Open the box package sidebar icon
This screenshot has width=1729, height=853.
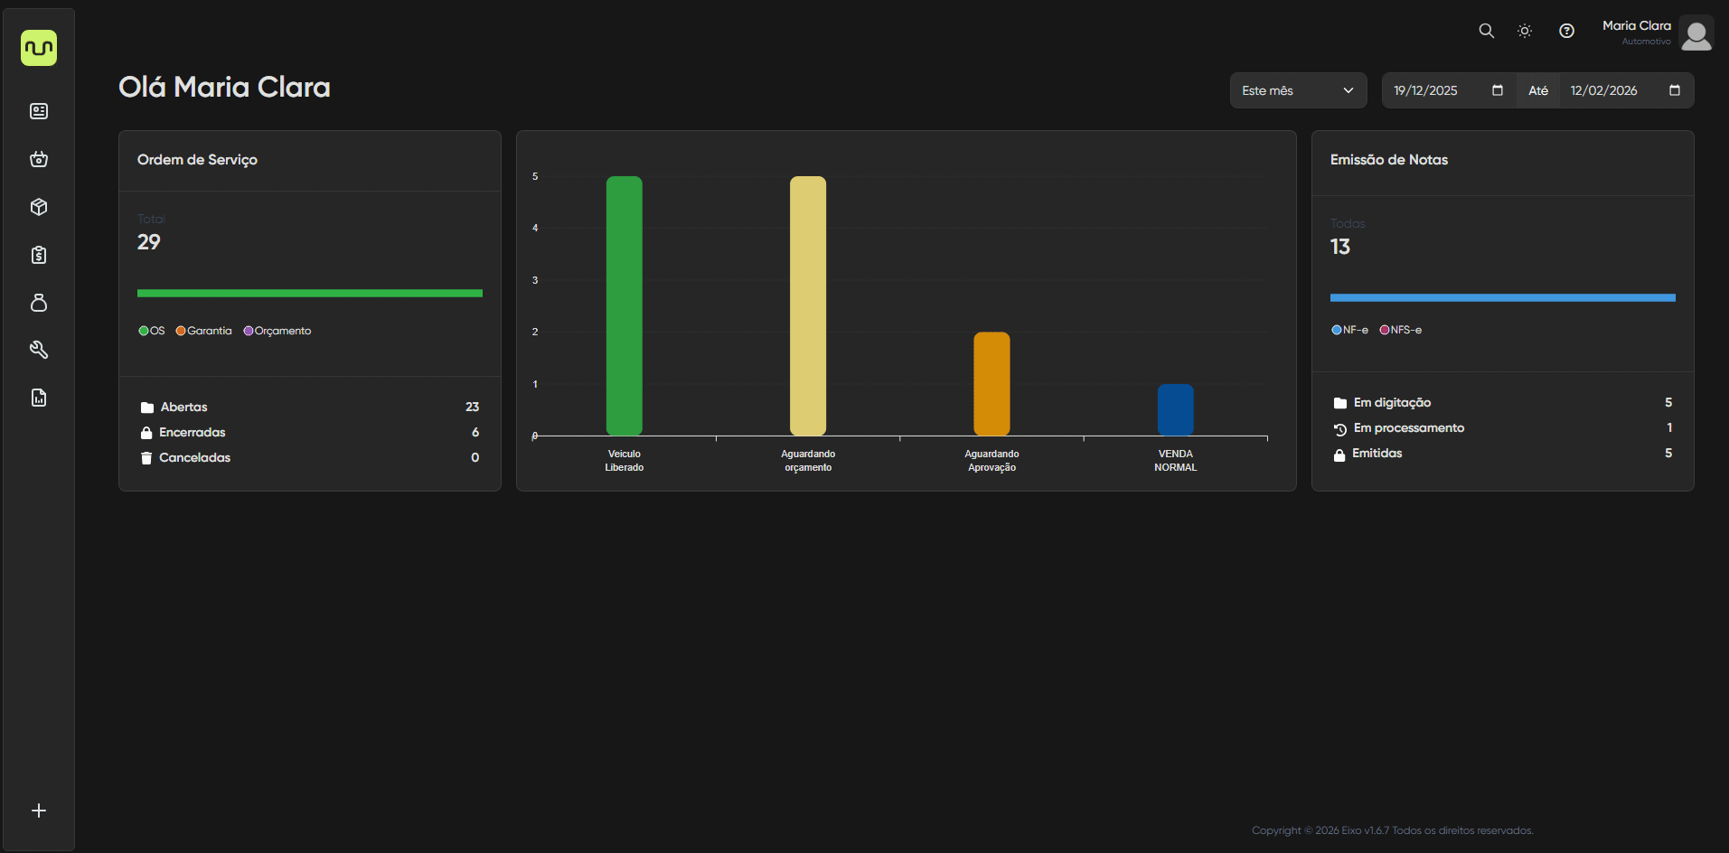click(39, 207)
